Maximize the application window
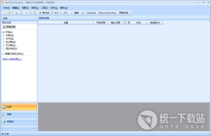 click(204, 2)
